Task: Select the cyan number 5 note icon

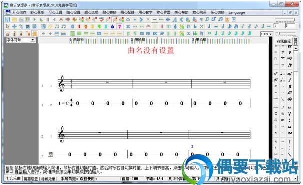Action: [106, 26]
